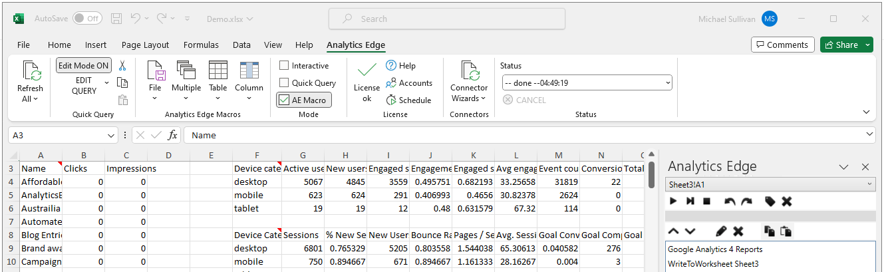The image size is (884, 272).
Task: Switch to the Page Layout tab
Action: 145,45
